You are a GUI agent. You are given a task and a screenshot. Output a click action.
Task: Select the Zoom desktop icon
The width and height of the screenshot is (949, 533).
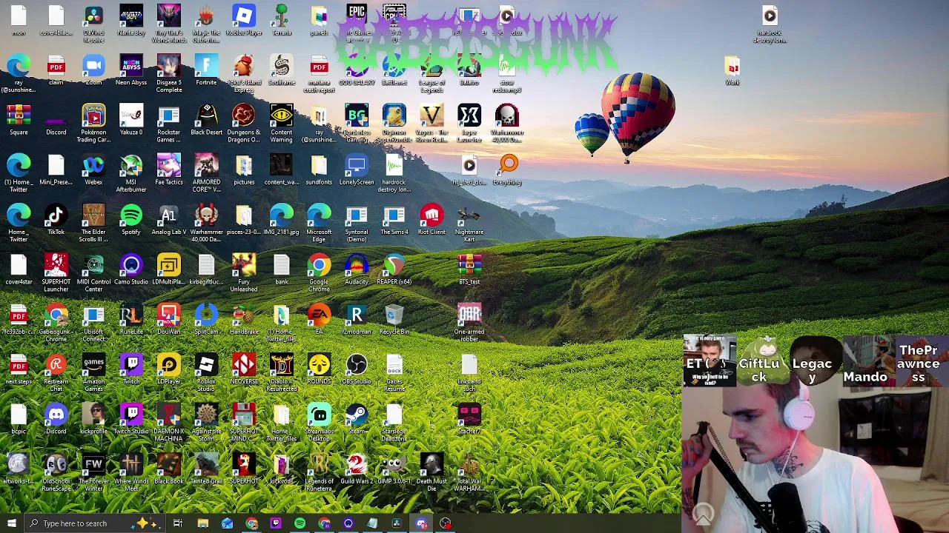93,70
